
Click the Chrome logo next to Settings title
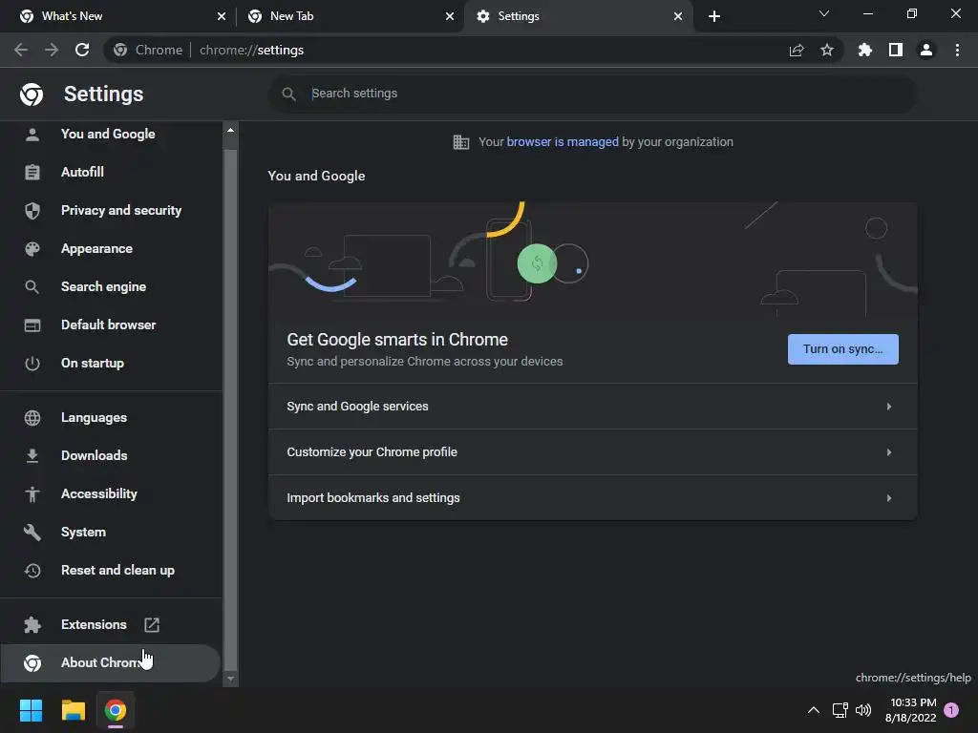32,94
